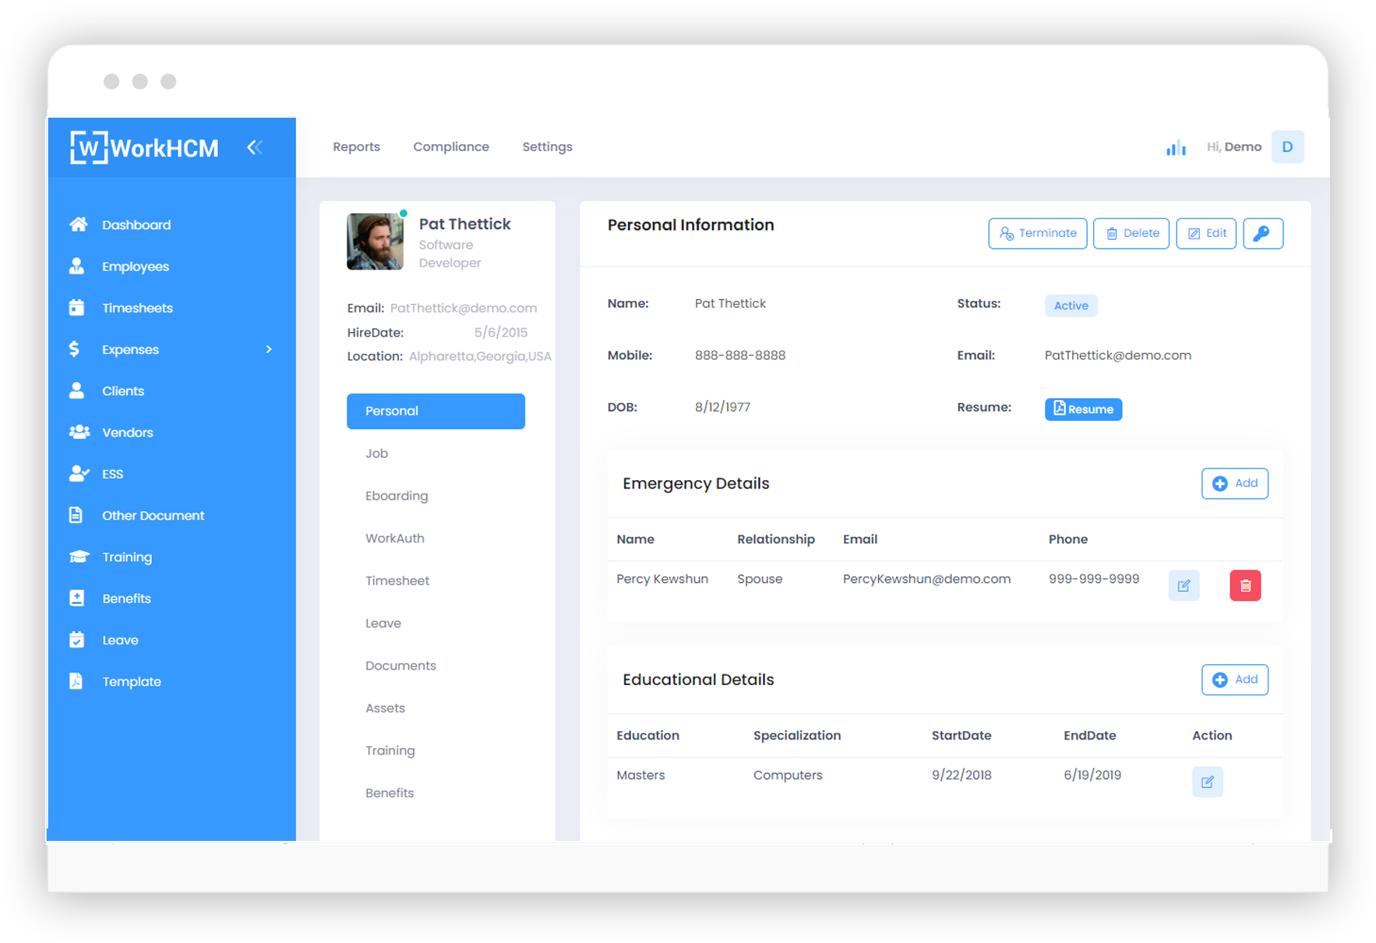
Task: Click the Clients icon in sidebar
Action: (76, 390)
